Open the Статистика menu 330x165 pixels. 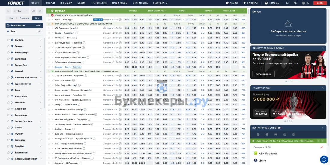(x=140, y=3)
